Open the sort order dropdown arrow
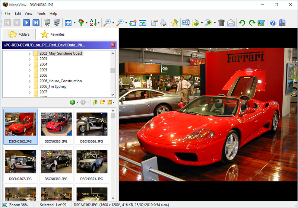The width and height of the screenshot is (298, 208). coord(98,23)
